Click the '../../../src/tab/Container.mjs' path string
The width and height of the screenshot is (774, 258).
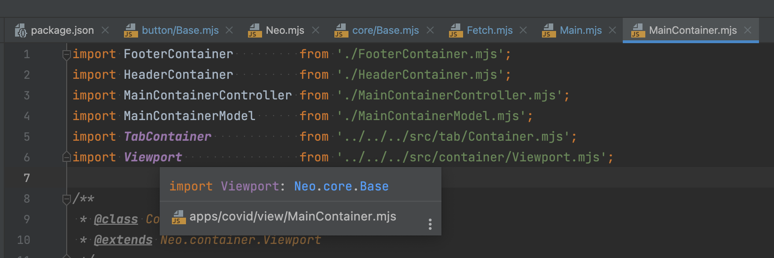pyautogui.click(x=454, y=137)
